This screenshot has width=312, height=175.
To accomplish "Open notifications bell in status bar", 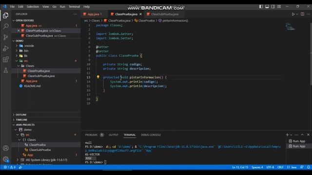I will point(308,167).
